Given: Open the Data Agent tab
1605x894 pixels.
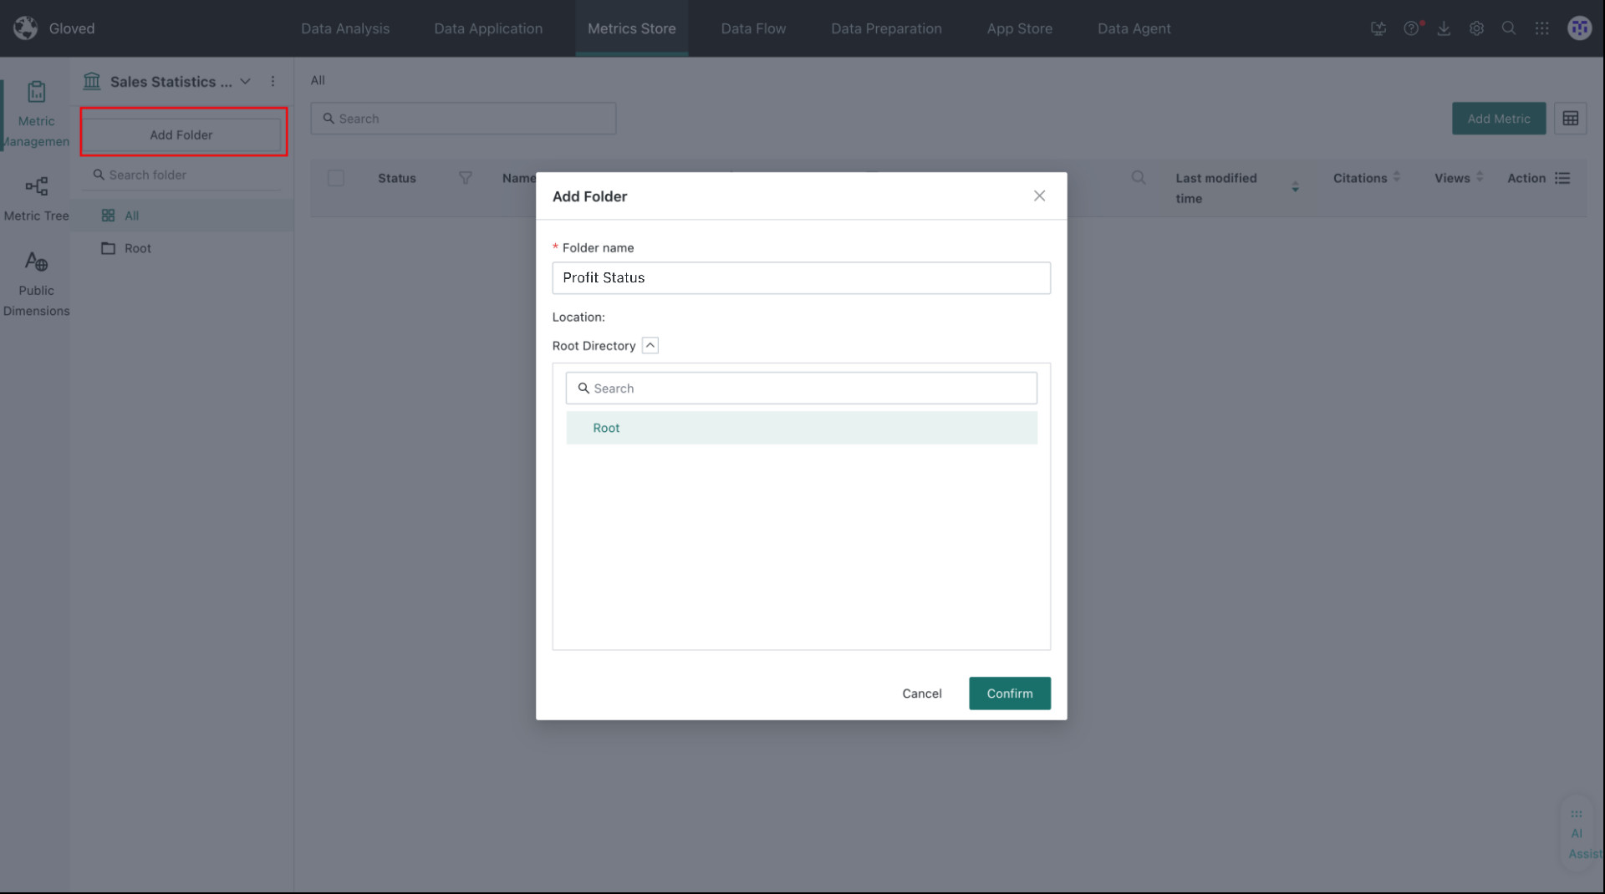Looking at the screenshot, I should [1134, 28].
